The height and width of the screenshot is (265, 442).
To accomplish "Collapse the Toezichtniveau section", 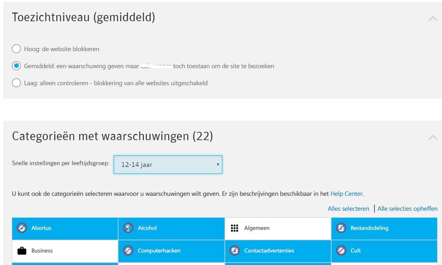I will pyautogui.click(x=433, y=19).
